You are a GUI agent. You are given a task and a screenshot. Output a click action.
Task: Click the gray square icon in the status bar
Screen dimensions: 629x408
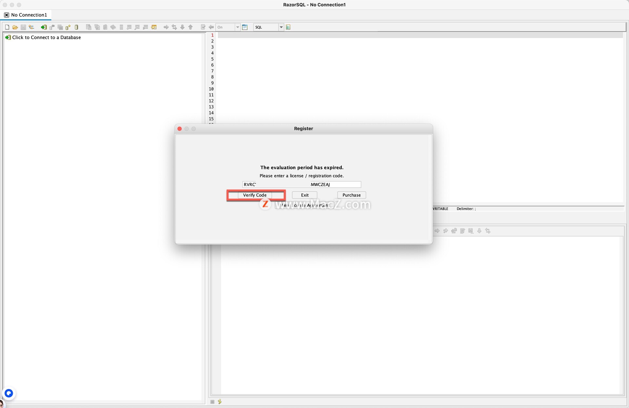[x=212, y=402]
